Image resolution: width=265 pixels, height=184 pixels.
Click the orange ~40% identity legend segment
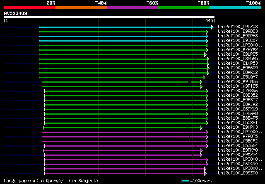[81, 7]
